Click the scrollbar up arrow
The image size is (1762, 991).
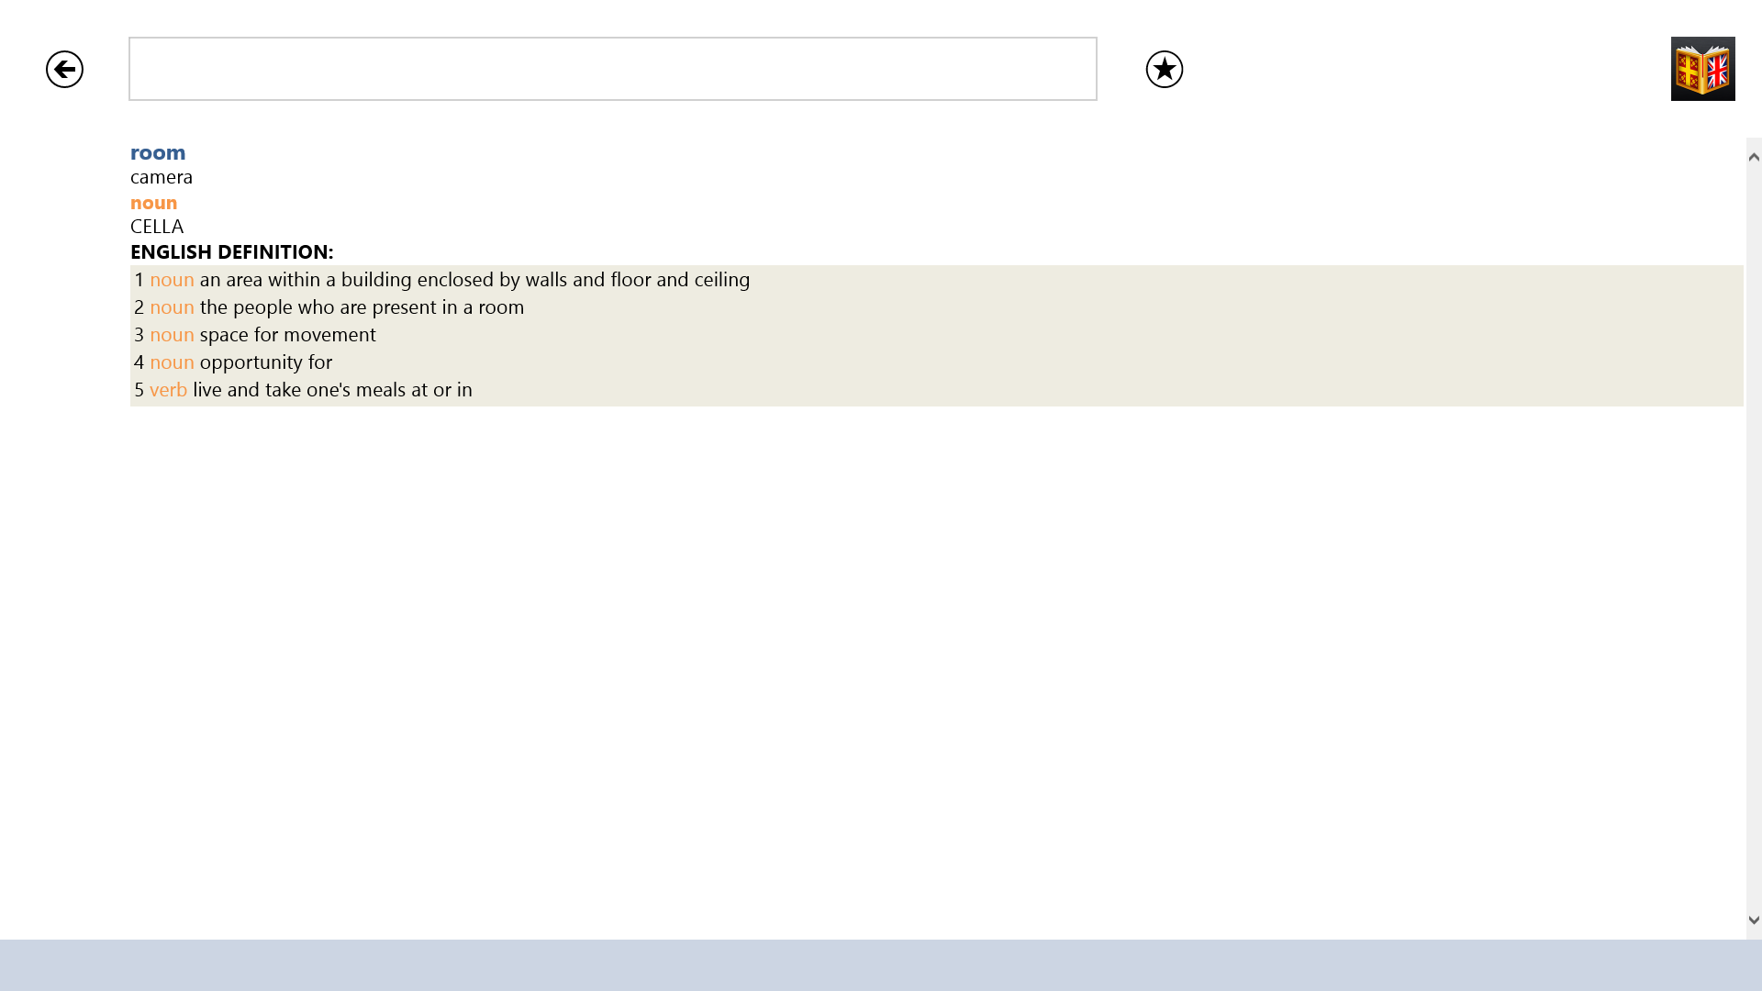coord(1754,157)
